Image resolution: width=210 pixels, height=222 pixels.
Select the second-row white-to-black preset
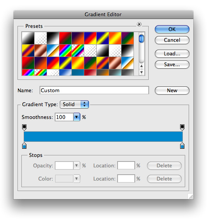(102, 50)
